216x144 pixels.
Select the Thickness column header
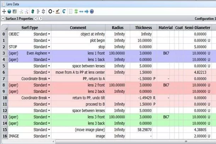point(143,28)
